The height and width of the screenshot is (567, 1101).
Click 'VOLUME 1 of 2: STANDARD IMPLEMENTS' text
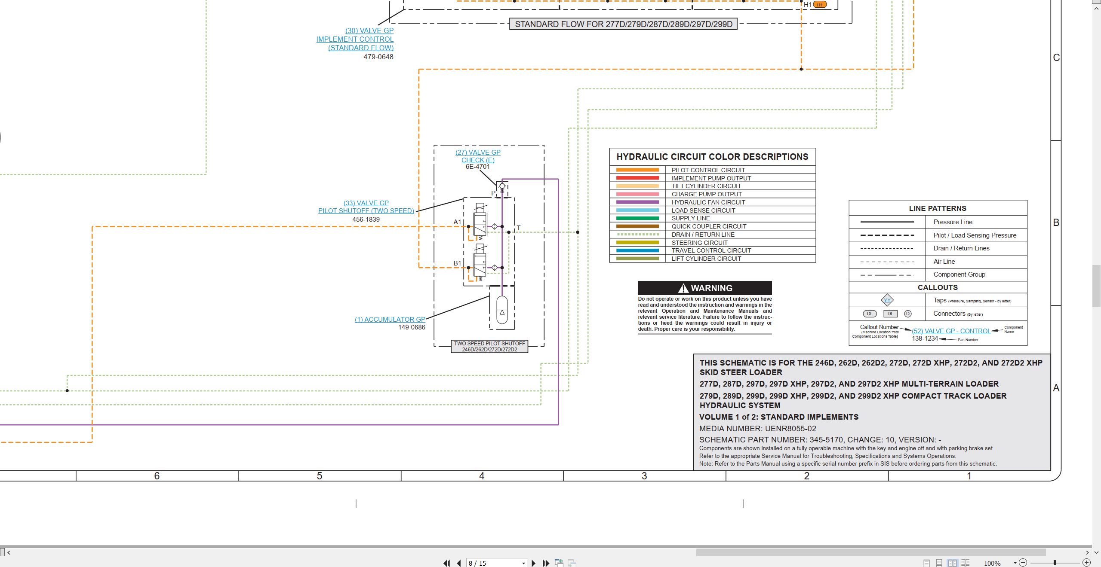point(778,417)
